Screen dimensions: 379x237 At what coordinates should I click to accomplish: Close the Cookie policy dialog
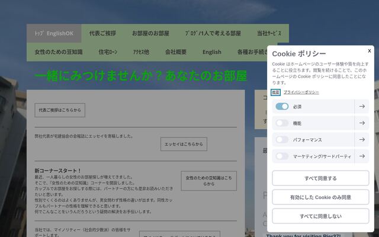[370, 51]
